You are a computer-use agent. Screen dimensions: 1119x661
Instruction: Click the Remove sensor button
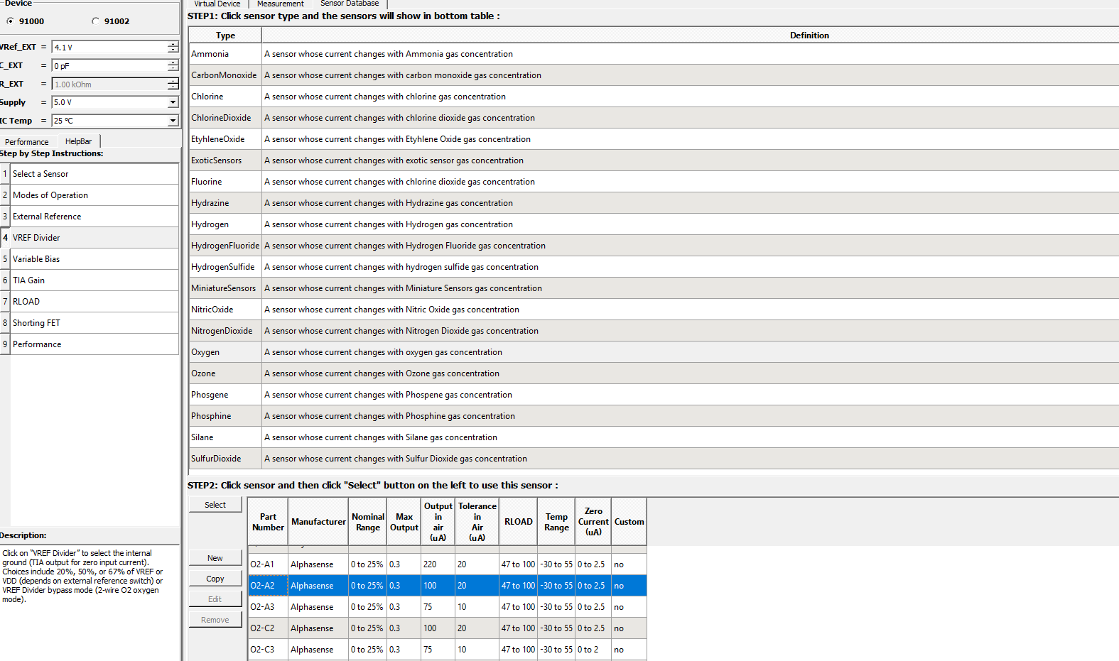click(x=215, y=620)
